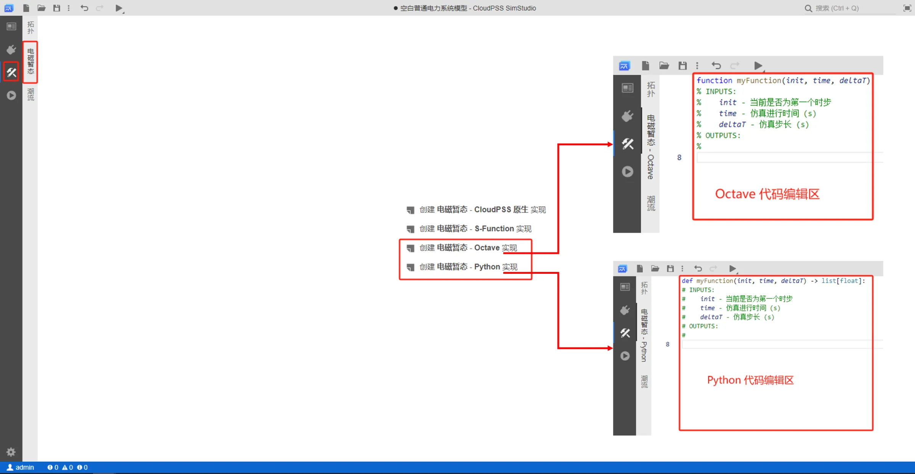
Task: Open the more-options dots in the Python inset toolbar
Action: (x=682, y=268)
